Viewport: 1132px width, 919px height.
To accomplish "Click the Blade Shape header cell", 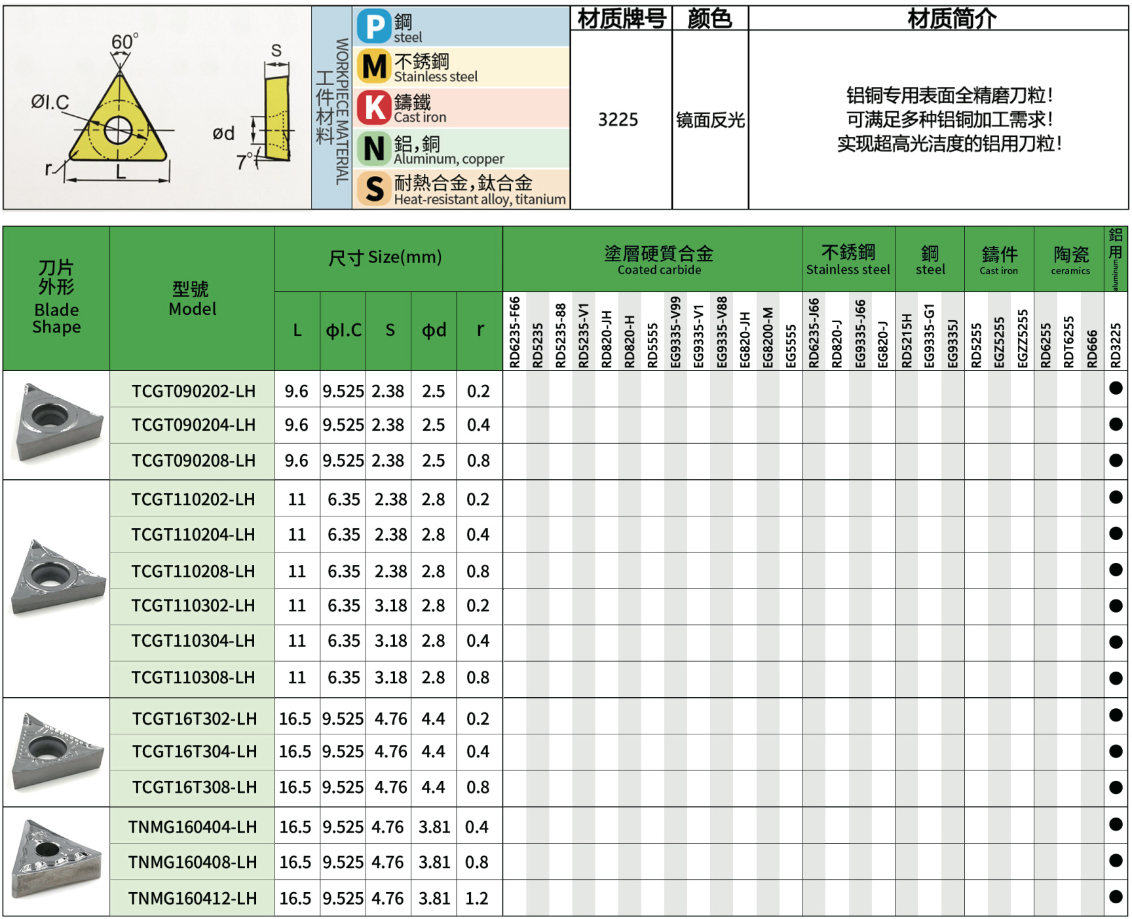I will [56, 298].
